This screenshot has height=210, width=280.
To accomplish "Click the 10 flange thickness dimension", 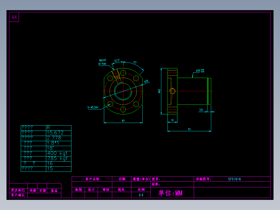I will pos(172,120).
